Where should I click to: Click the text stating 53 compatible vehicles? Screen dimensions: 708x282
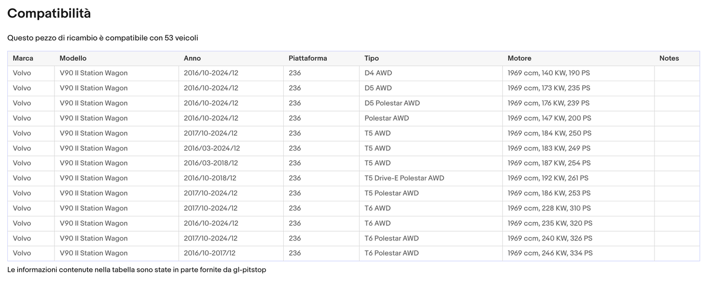(x=102, y=38)
